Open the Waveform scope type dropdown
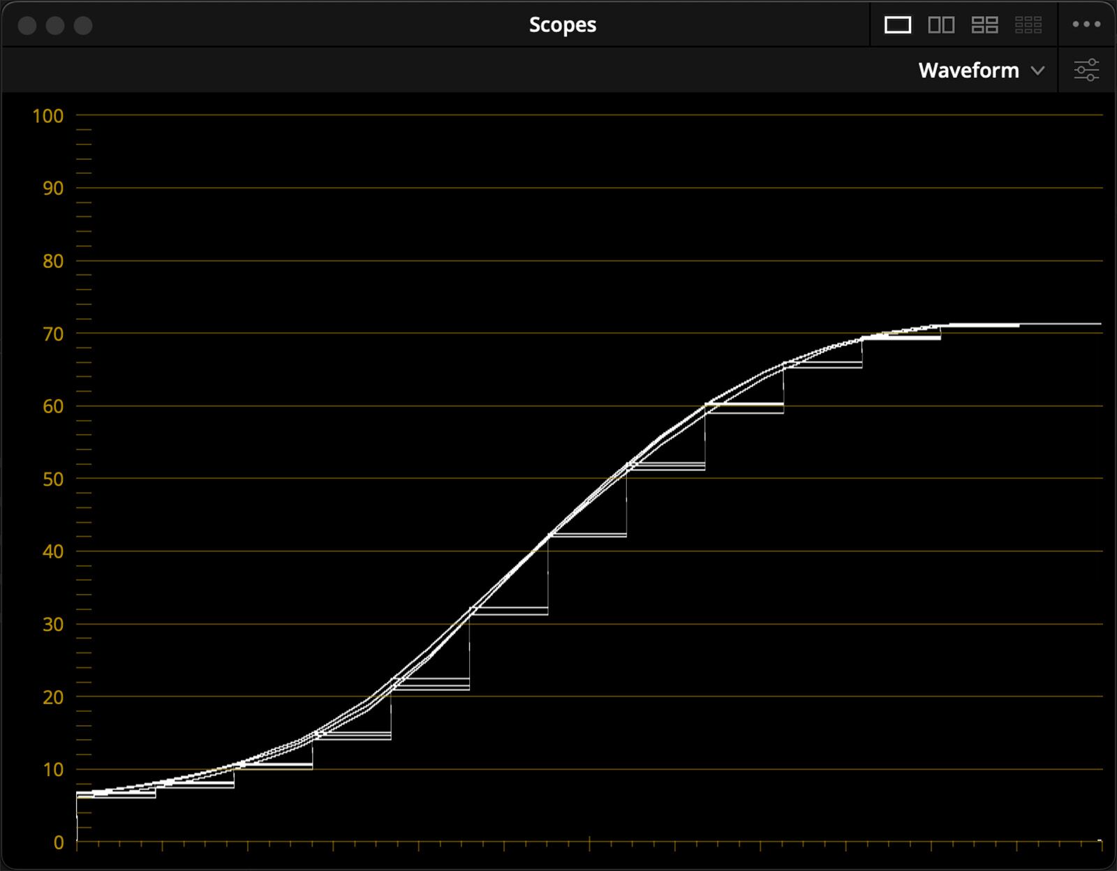Image resolution: width=1117 pixels, height=871 pixels. pos(969,70)
